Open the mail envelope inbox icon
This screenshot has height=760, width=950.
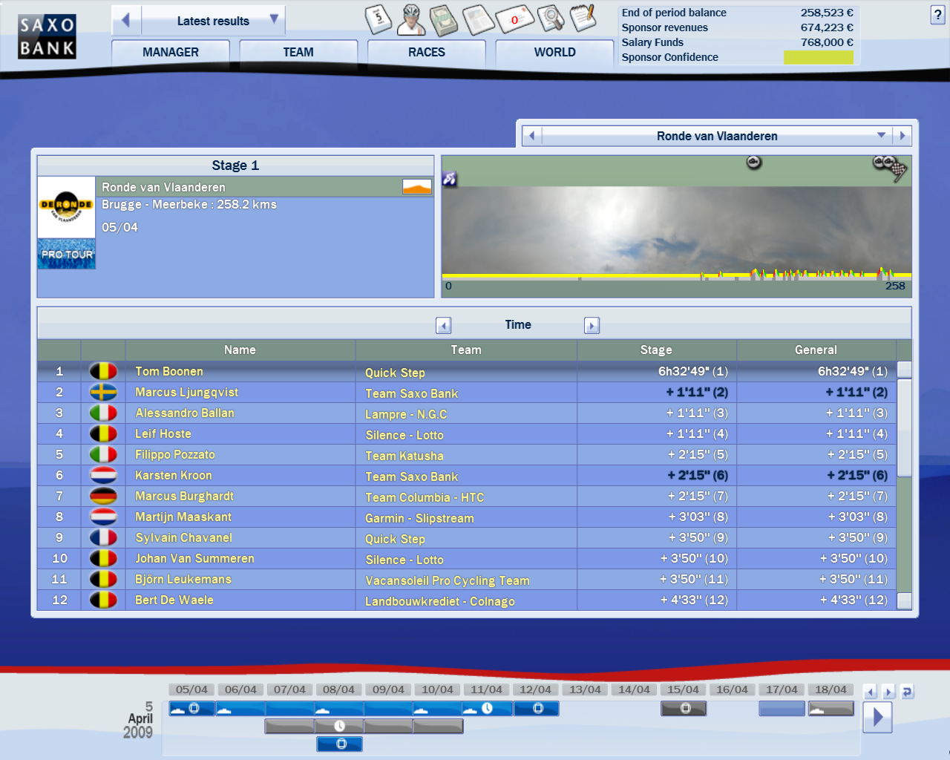514,19
